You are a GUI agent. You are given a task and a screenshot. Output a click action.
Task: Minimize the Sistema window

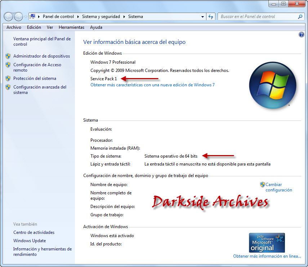[274, 4]
